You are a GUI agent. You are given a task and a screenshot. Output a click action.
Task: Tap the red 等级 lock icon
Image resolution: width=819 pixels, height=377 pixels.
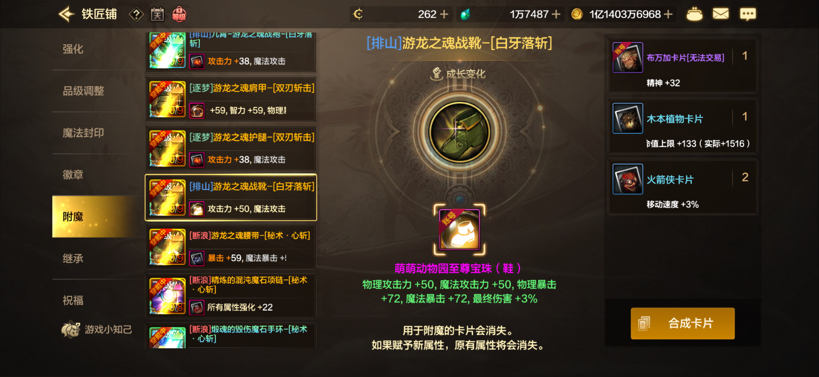pos(179,14)
